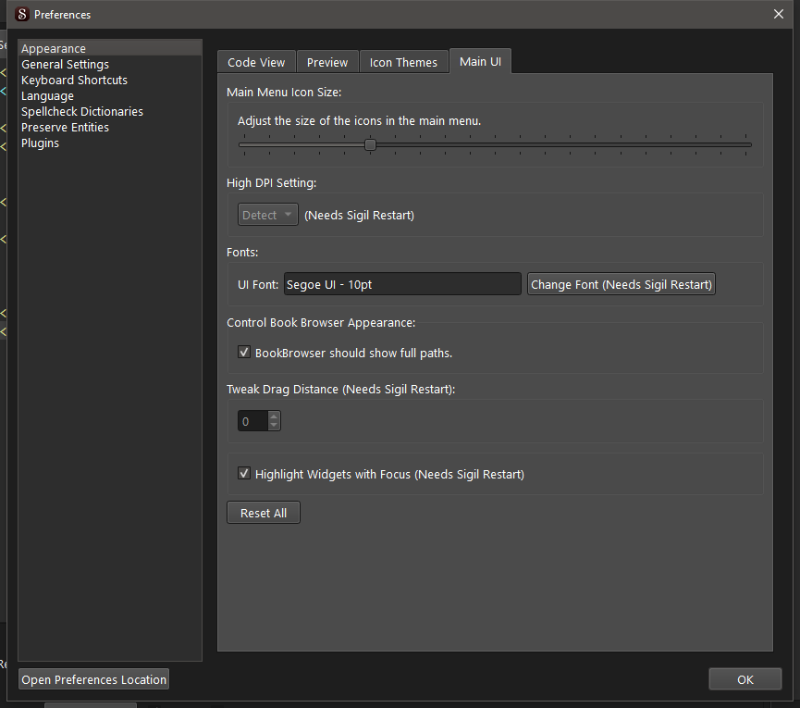Viewport: 800px width, 708px height.
Task: Select the Main UI tab
Action: click(480, 61)
